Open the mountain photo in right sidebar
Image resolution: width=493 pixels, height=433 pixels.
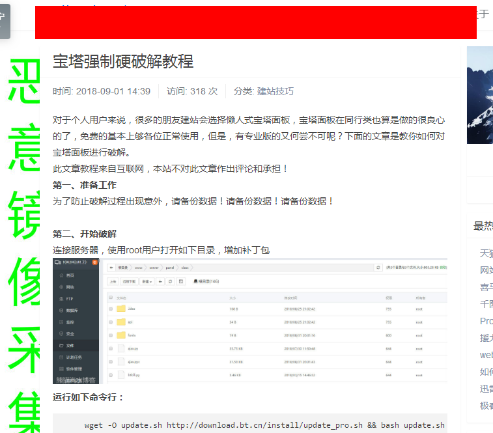(480, 95)
